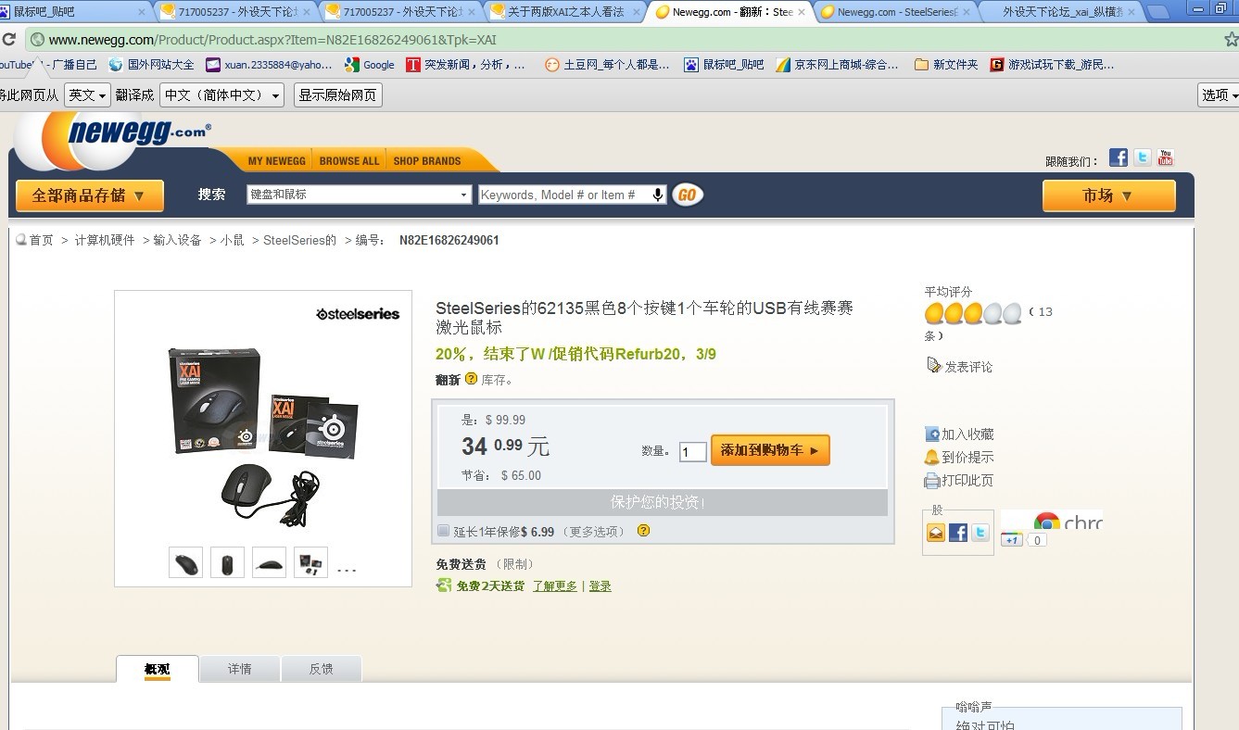Go to 输入设备 in the breadcrumb
The height and width of the screenshot is (730, 1239).
178,240
